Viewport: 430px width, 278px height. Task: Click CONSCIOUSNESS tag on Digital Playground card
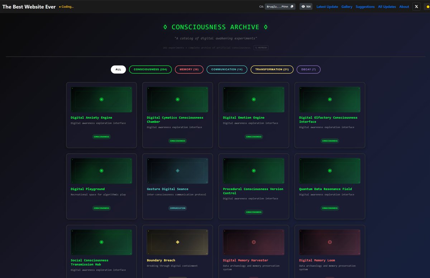tap(101, 208)
